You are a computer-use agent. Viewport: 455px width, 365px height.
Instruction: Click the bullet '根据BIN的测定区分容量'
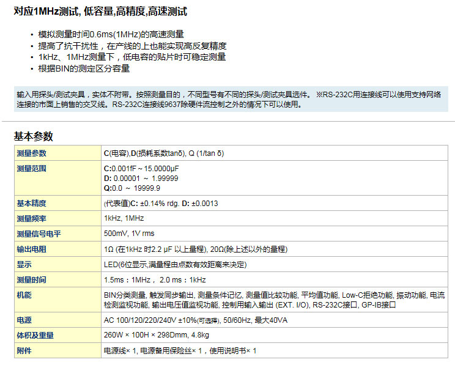(84, 68)
